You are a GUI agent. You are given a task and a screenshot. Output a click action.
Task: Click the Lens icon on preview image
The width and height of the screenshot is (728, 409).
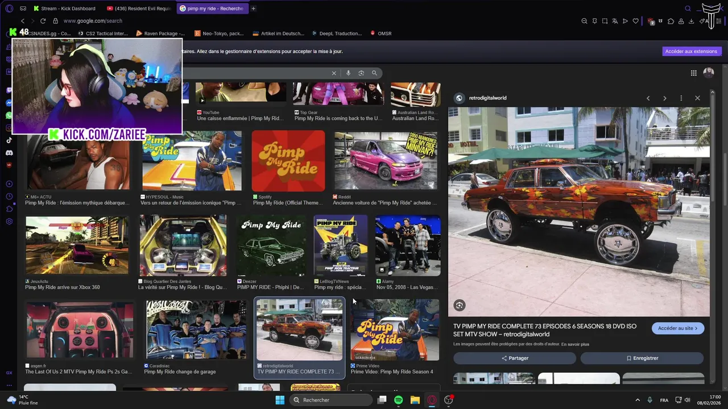[x=460, y=305]
